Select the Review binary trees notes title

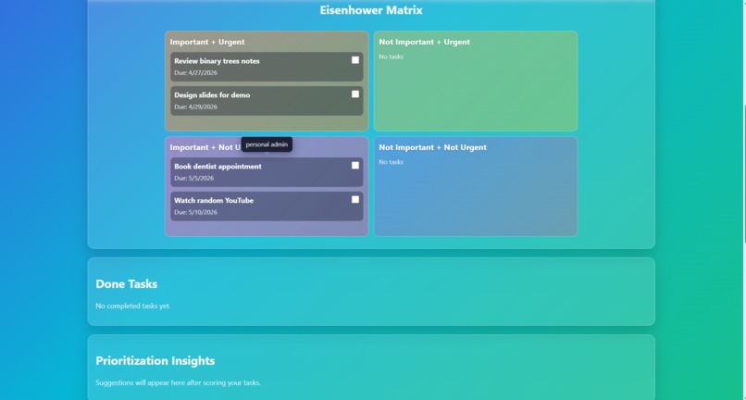coord(217,61)
